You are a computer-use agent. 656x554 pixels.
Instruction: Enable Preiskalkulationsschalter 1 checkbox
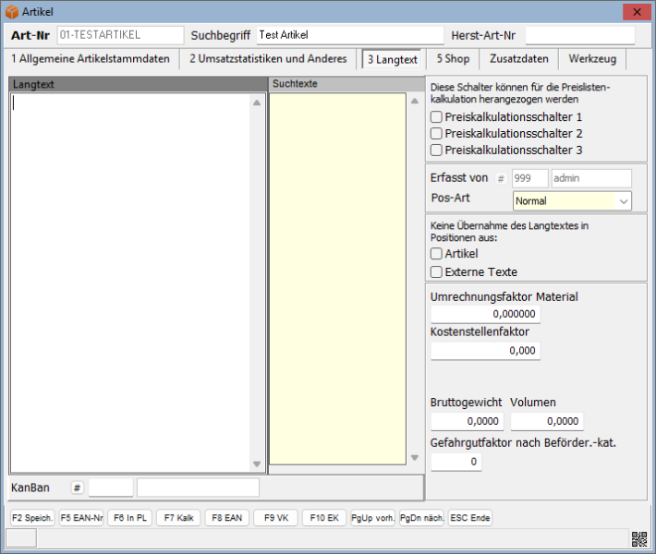click(437, 117)
